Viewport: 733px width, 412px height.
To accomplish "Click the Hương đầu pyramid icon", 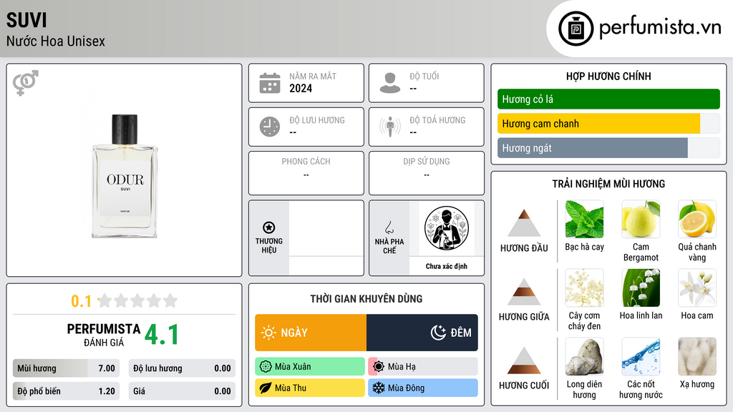I will 524,223.
